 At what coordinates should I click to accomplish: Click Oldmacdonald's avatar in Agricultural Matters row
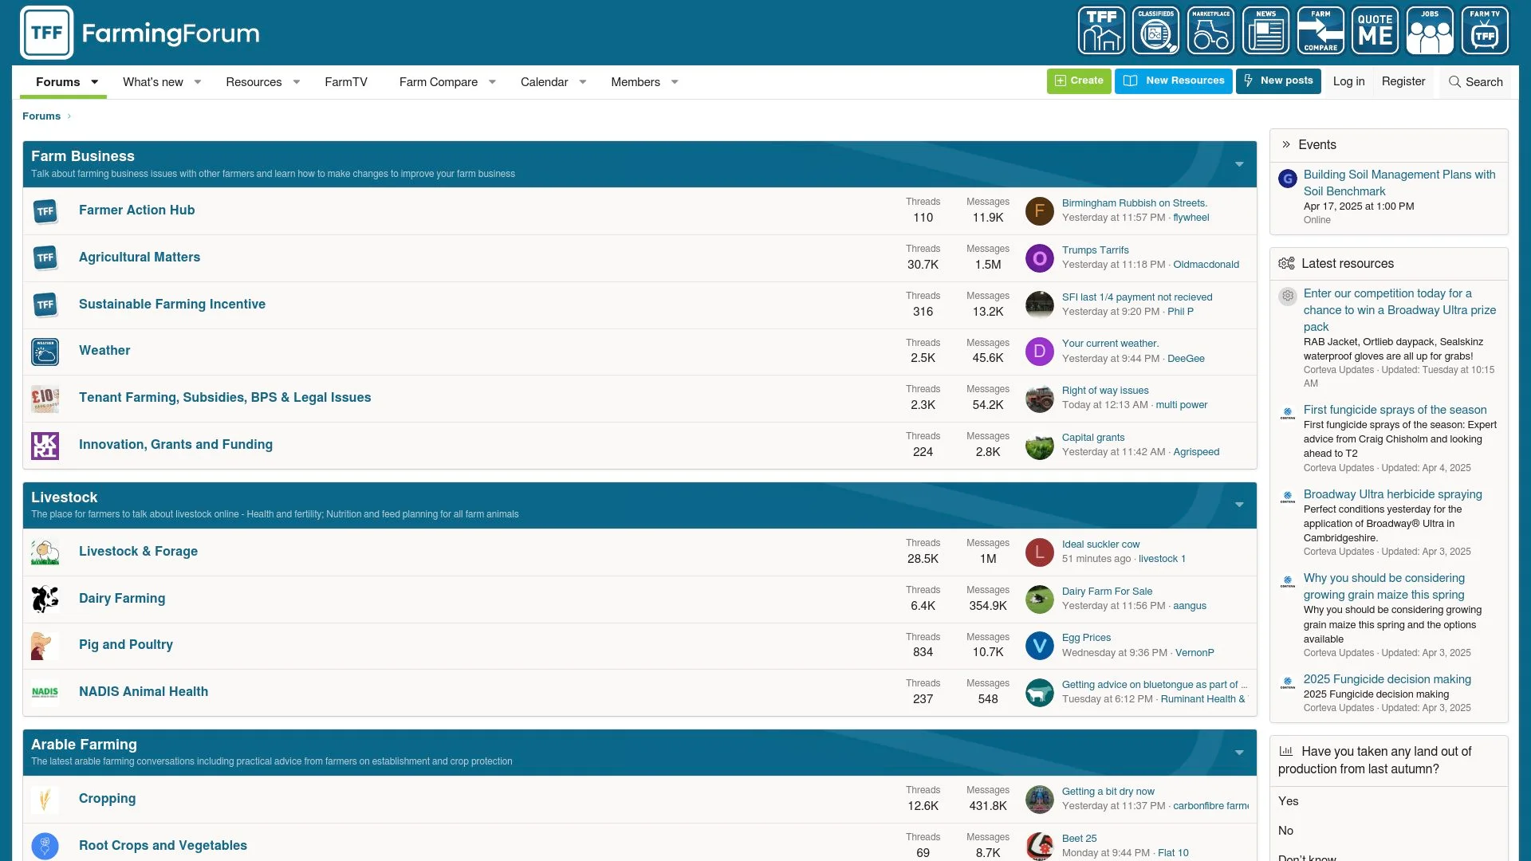click(x=1040, y=258)
